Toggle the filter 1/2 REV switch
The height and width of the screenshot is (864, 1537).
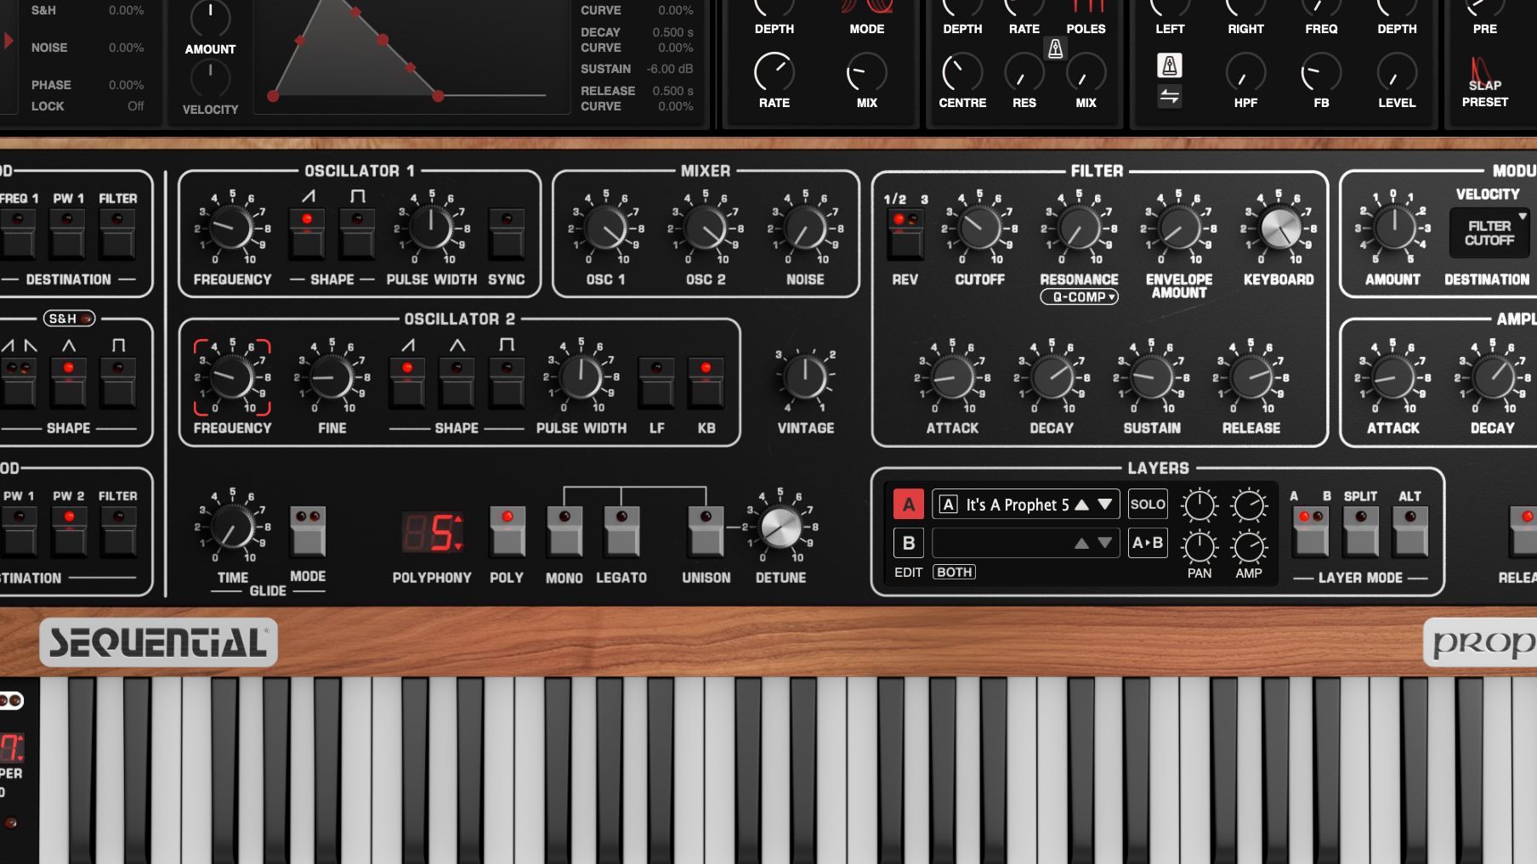click(905, 234)
